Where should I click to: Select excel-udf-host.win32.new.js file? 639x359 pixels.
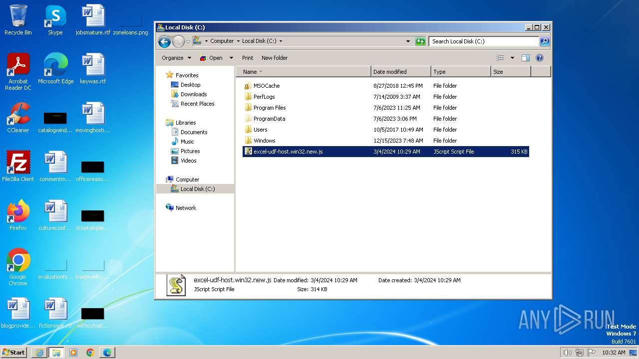(385, 152)
